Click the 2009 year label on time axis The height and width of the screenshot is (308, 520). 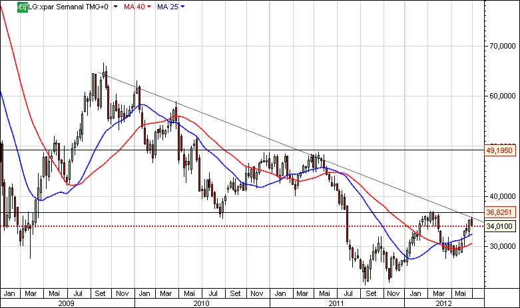(x=67, y=303)
